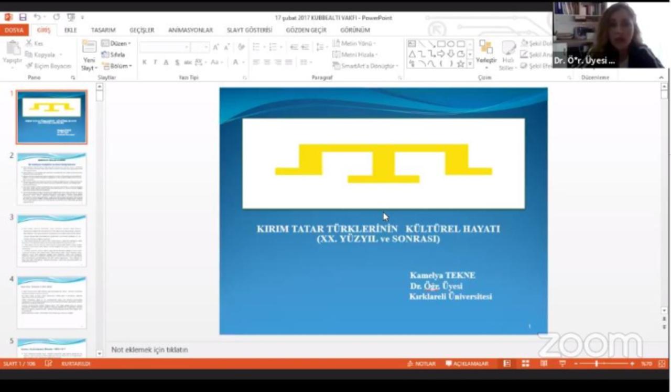The width and height of the screenshot is (671, 392).
Task: Start the slideshow from status bar icon
Action: click(562, 364)
